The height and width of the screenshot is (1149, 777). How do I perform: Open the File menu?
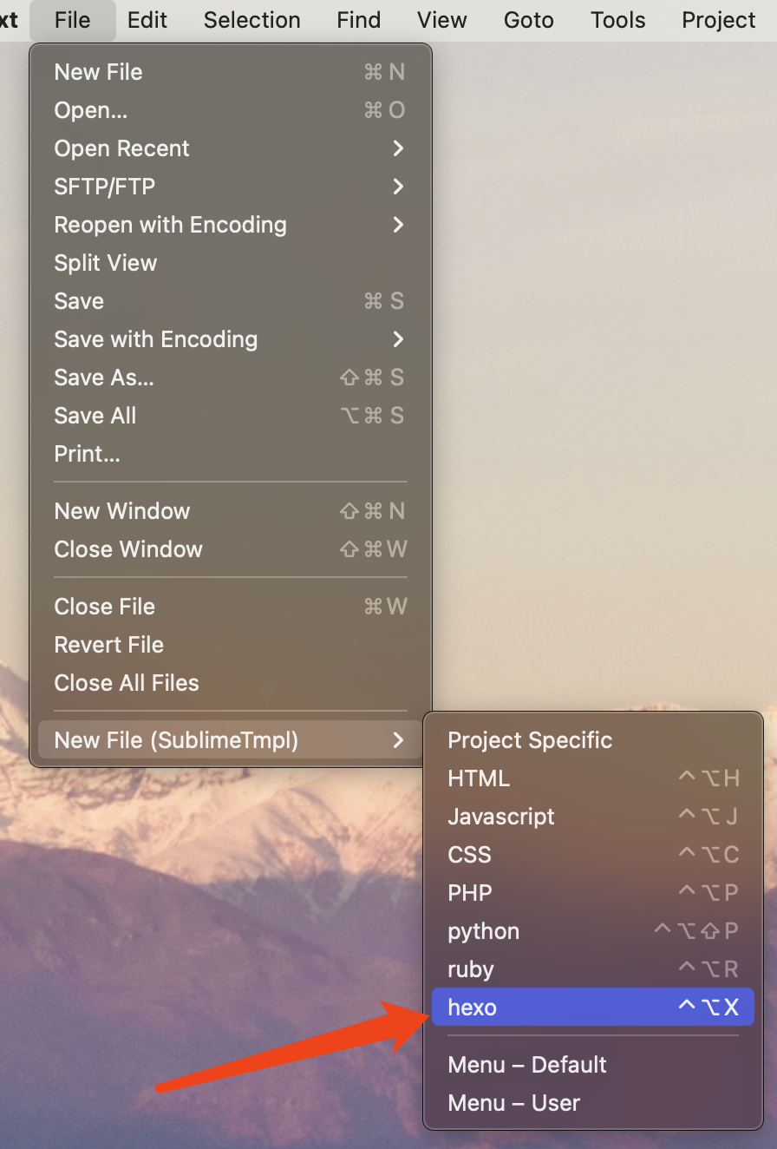pyautogui.click(x=72, y=20)
